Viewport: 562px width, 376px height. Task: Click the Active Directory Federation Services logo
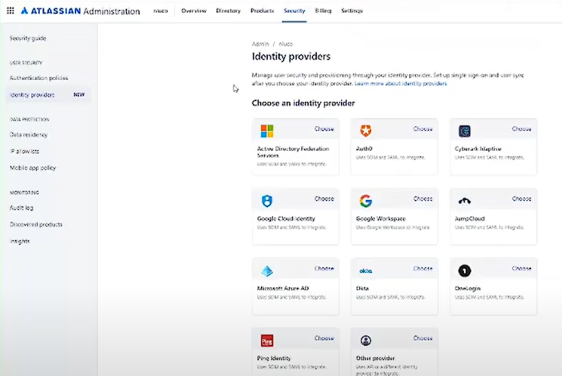click(267, 131)
